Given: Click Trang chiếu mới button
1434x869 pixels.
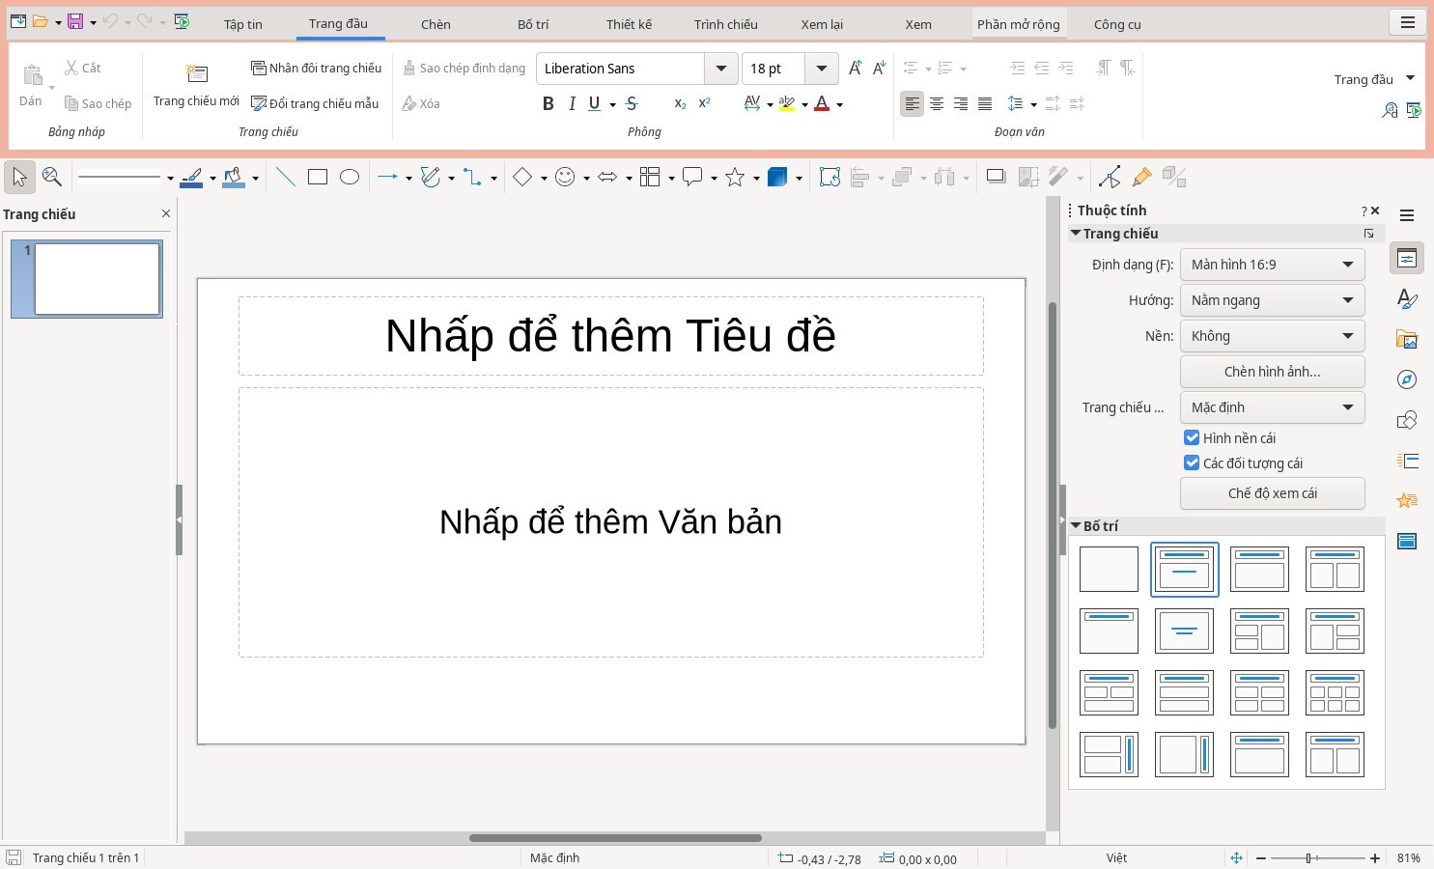Looking at the screenshot, I should point(196,85).
